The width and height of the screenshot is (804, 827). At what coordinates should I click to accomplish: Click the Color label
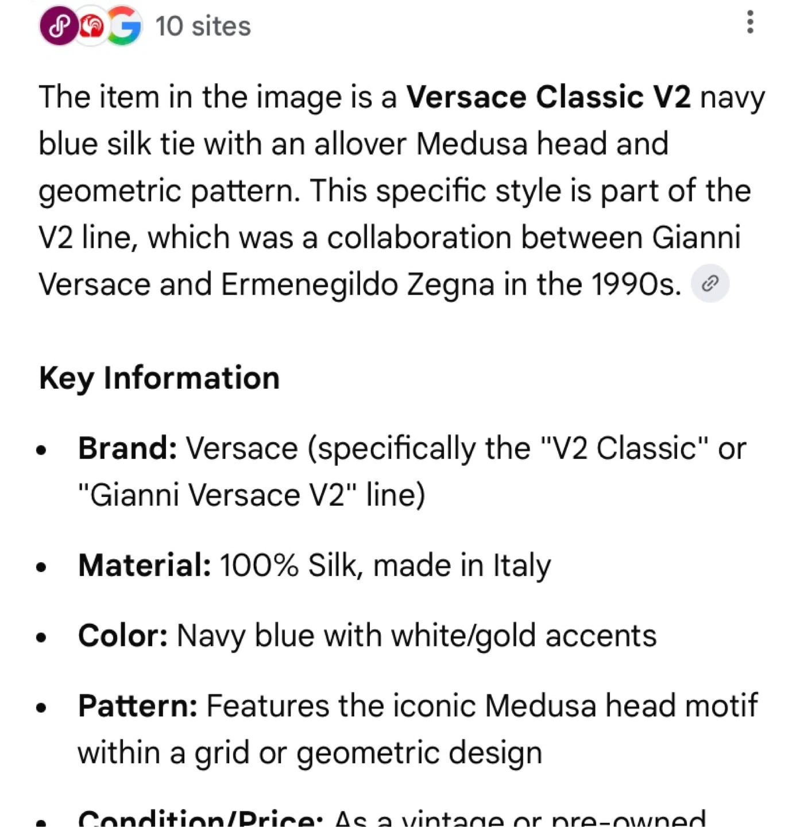click(x=123, y=636)
